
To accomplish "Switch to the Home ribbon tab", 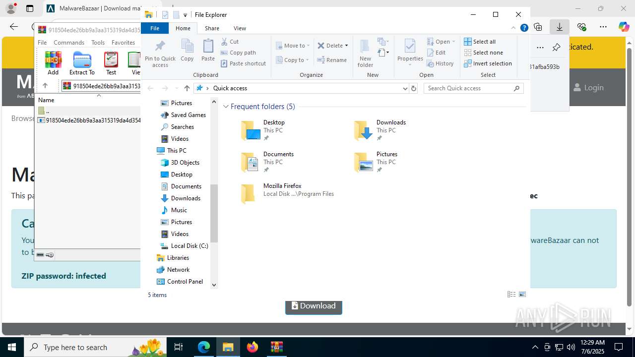I will (183, 28).
